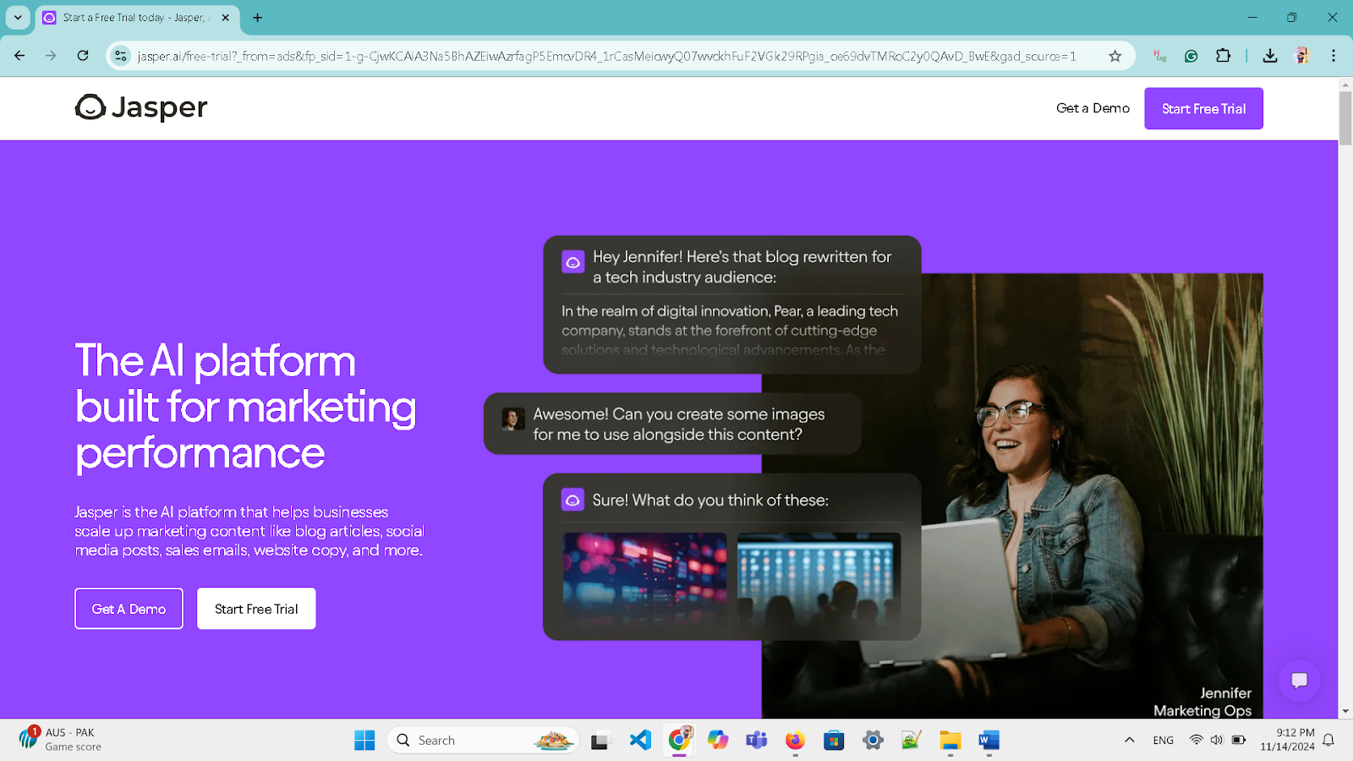Open Task View on taskbar
1353x761 pixels.
(600, 741)
